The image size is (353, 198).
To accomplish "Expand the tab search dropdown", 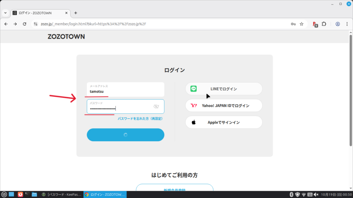I will pyautogui.click(x=5, y=13).
